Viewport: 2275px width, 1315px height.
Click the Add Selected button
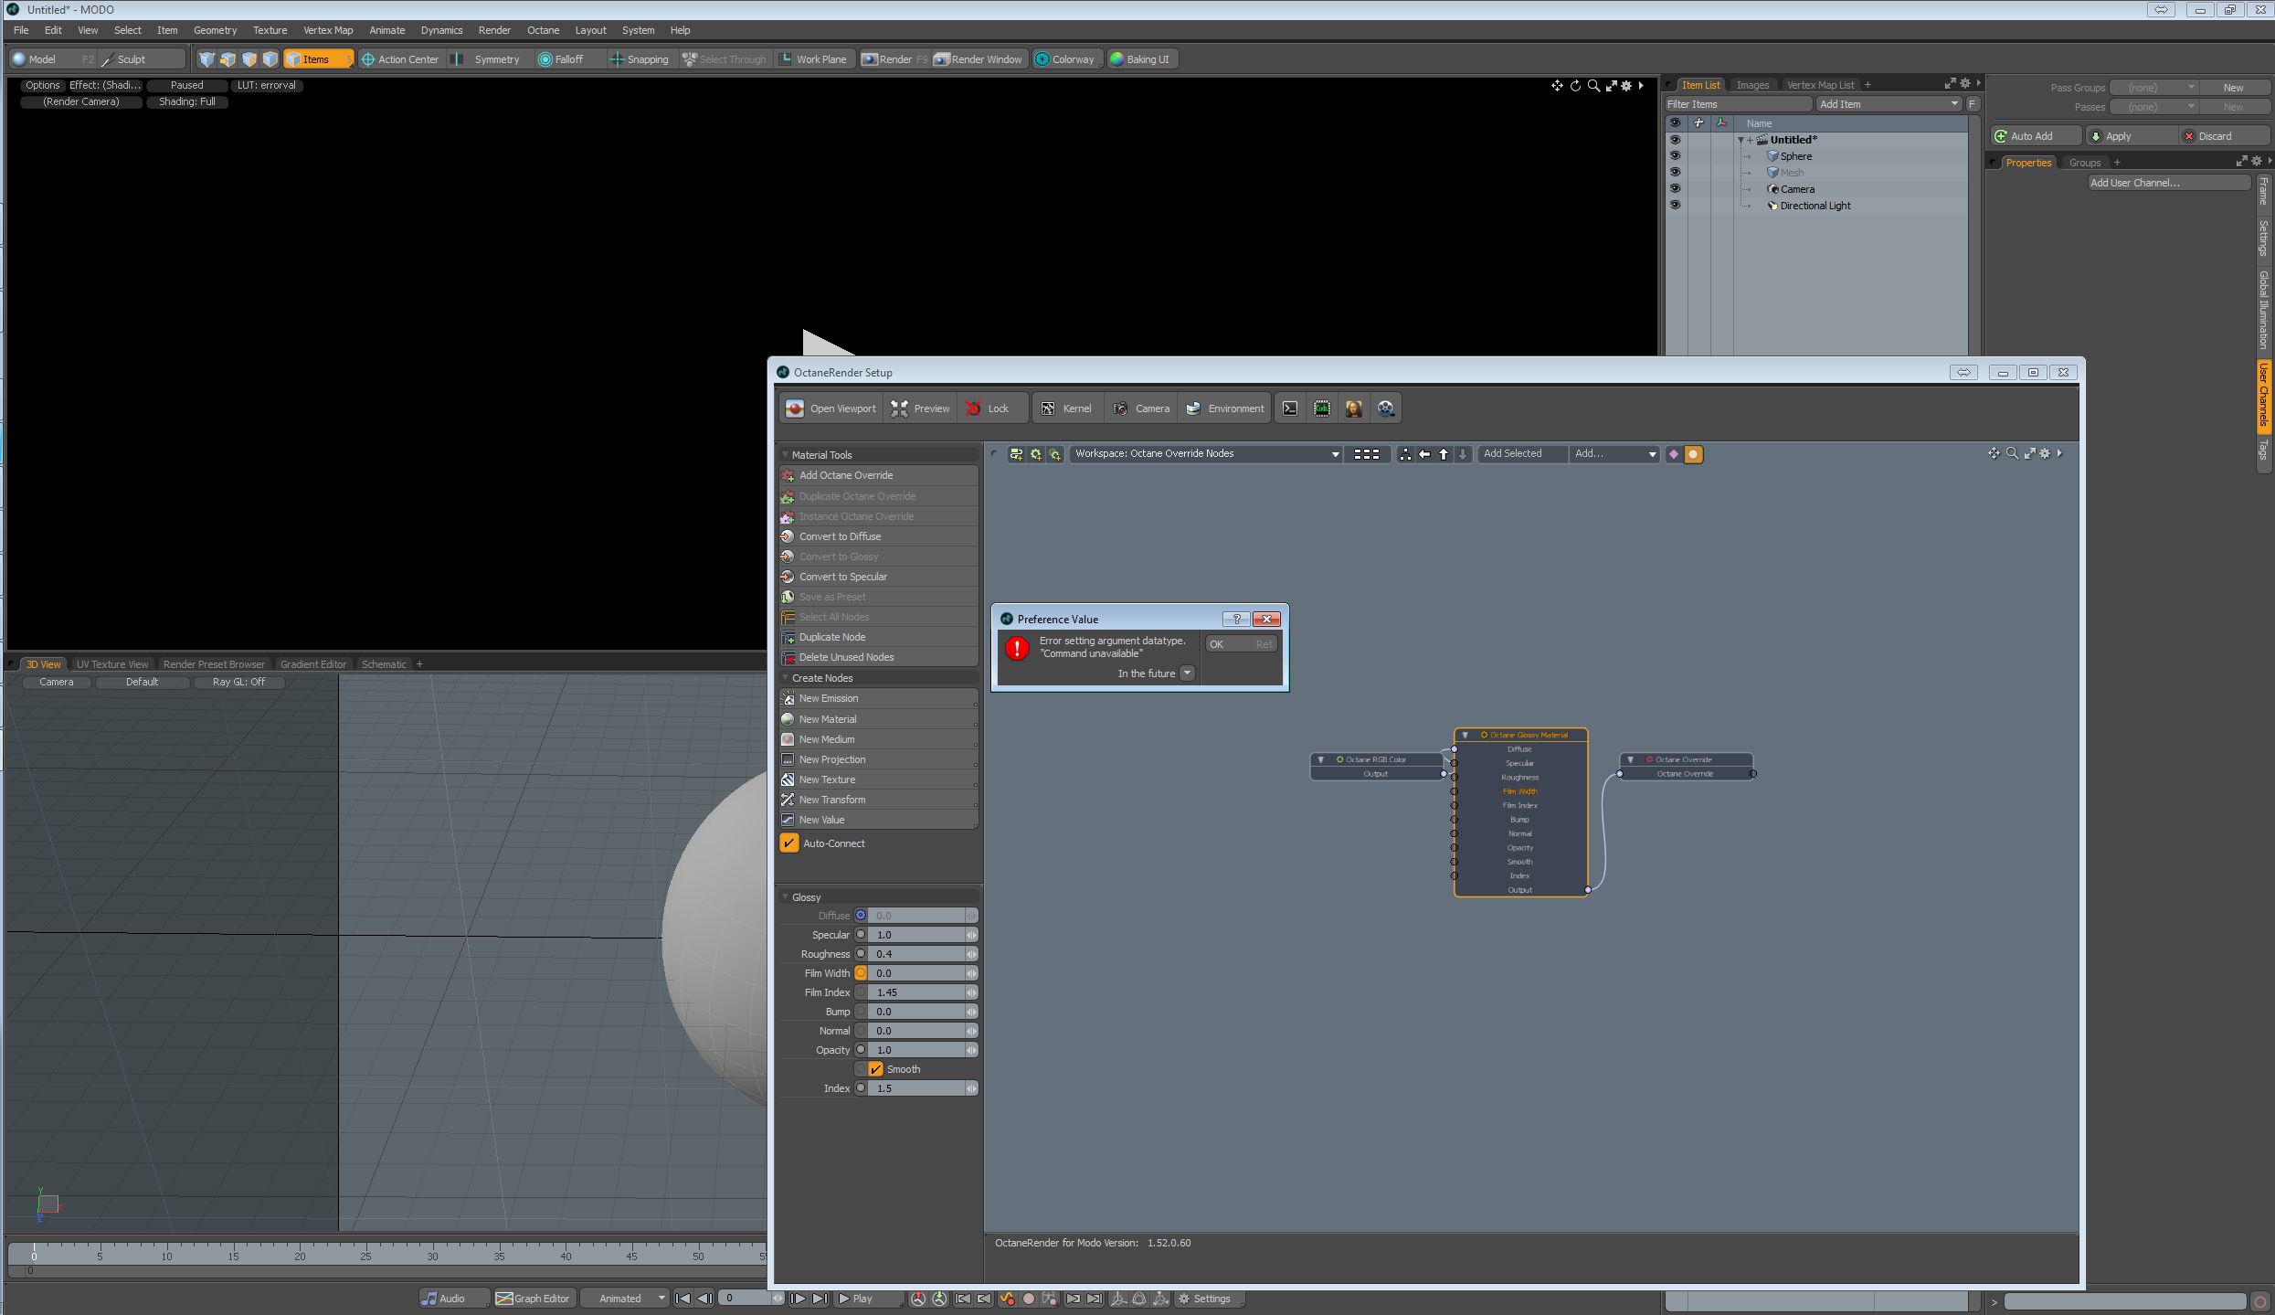(1512, 454)
